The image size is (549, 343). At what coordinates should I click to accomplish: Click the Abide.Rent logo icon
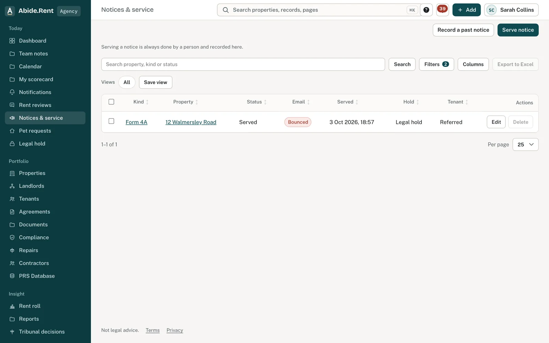tap(10, 11)
